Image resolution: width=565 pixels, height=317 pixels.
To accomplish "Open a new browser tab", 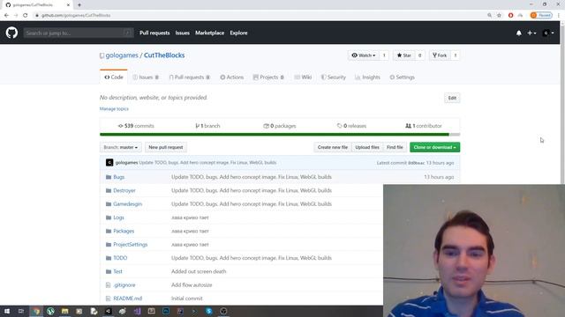I will point(79,5).
